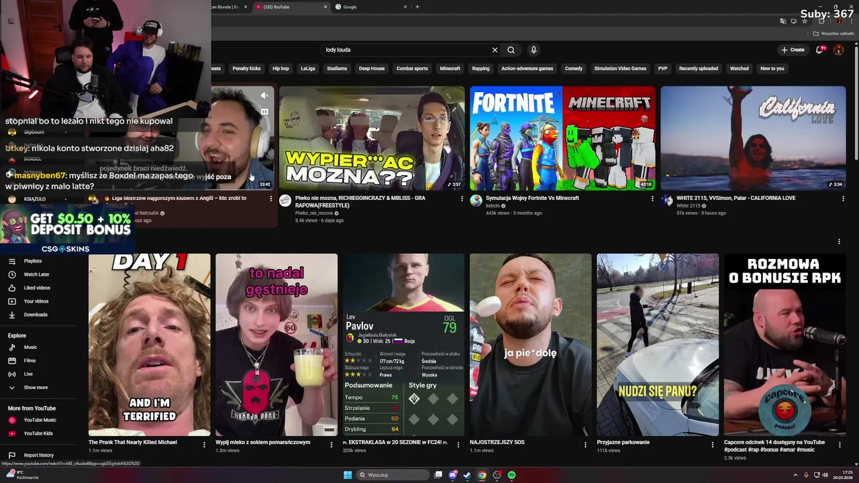
Task: Click the Windows Start button
Action: (348, 475)
